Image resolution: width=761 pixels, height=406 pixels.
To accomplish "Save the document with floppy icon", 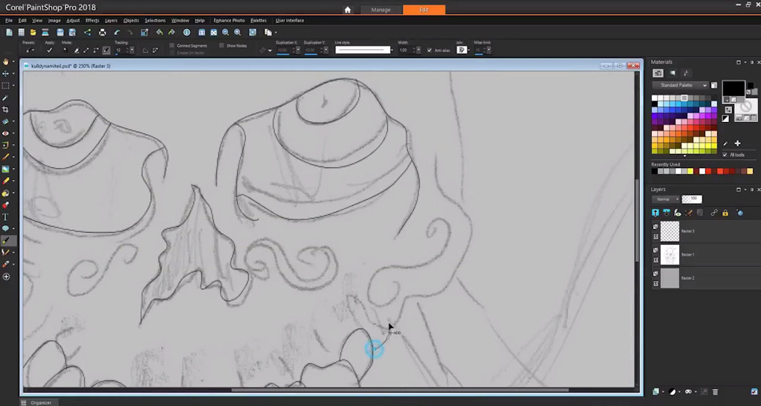I will pyautogui.click(x=60, y=33).
